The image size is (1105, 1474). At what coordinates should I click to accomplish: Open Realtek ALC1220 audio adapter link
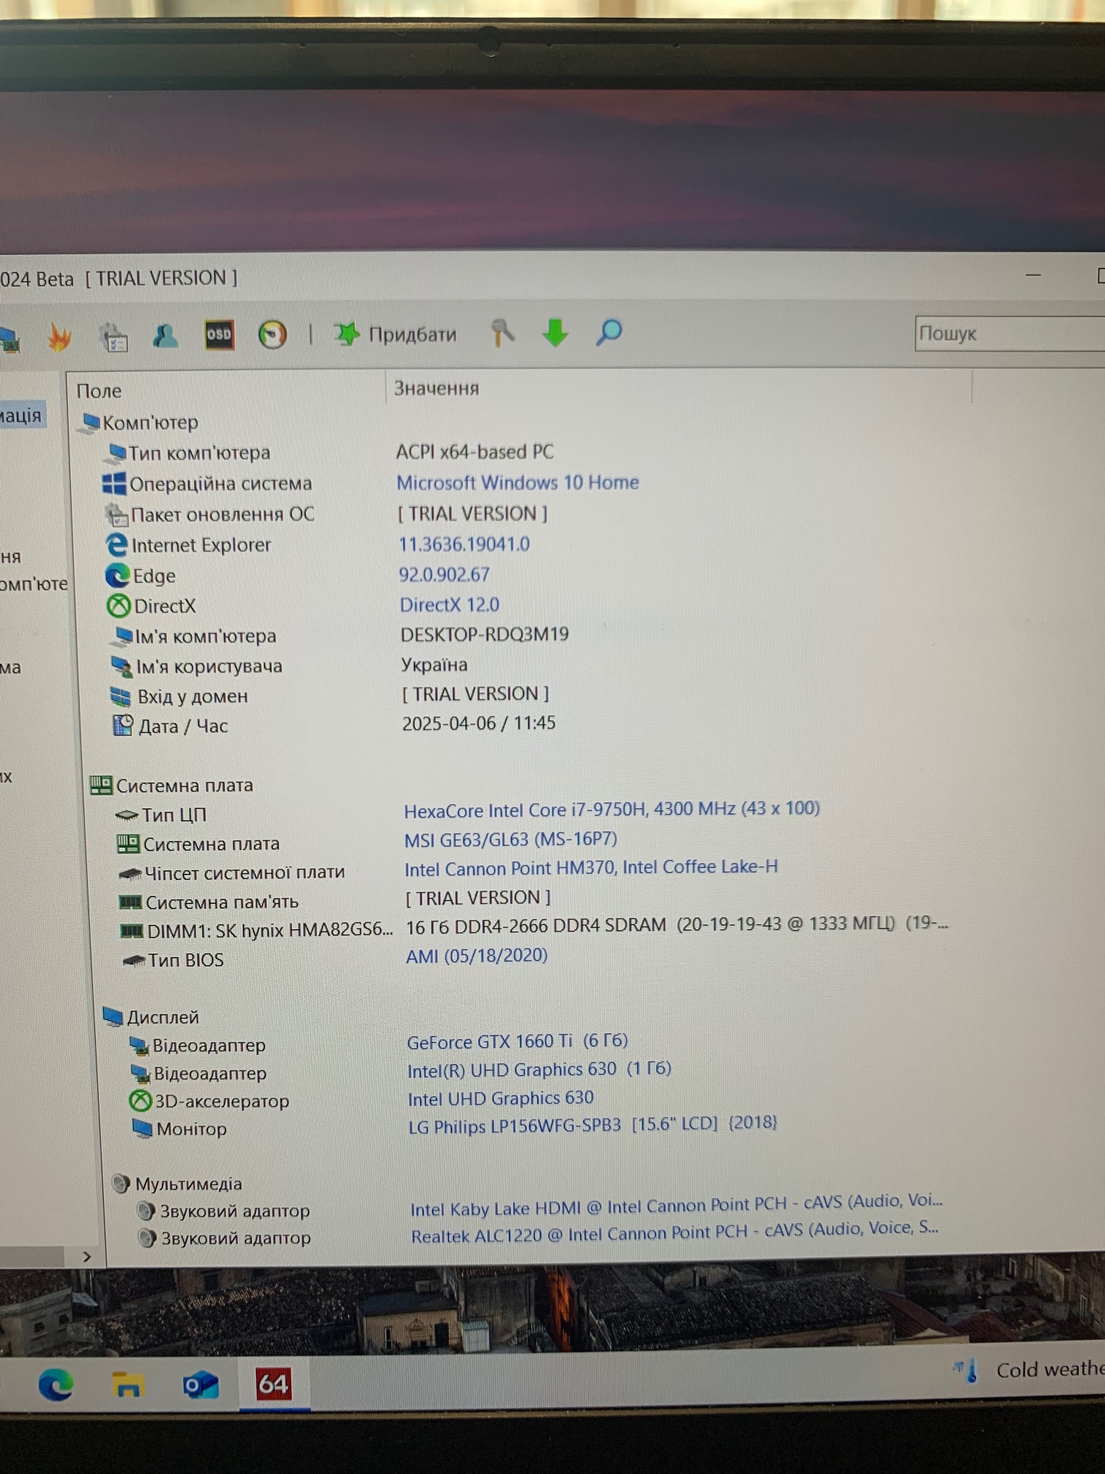(675, 1233)
